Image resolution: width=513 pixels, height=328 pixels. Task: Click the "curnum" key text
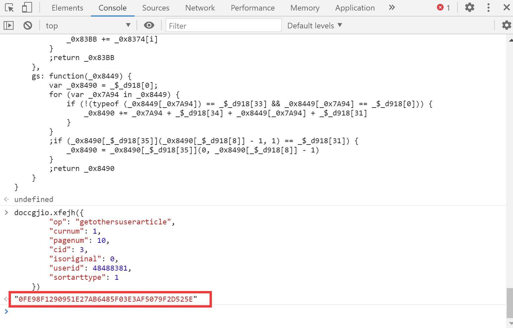66,231
